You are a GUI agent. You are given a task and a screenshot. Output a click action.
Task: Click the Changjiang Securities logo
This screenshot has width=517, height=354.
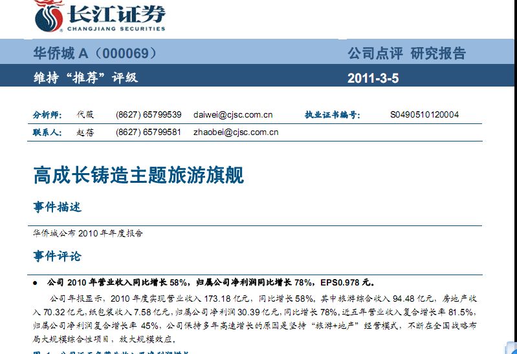[99, 16]
